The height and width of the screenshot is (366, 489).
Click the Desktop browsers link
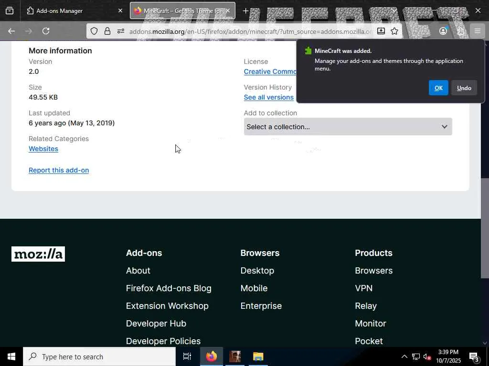click(257, 271)
